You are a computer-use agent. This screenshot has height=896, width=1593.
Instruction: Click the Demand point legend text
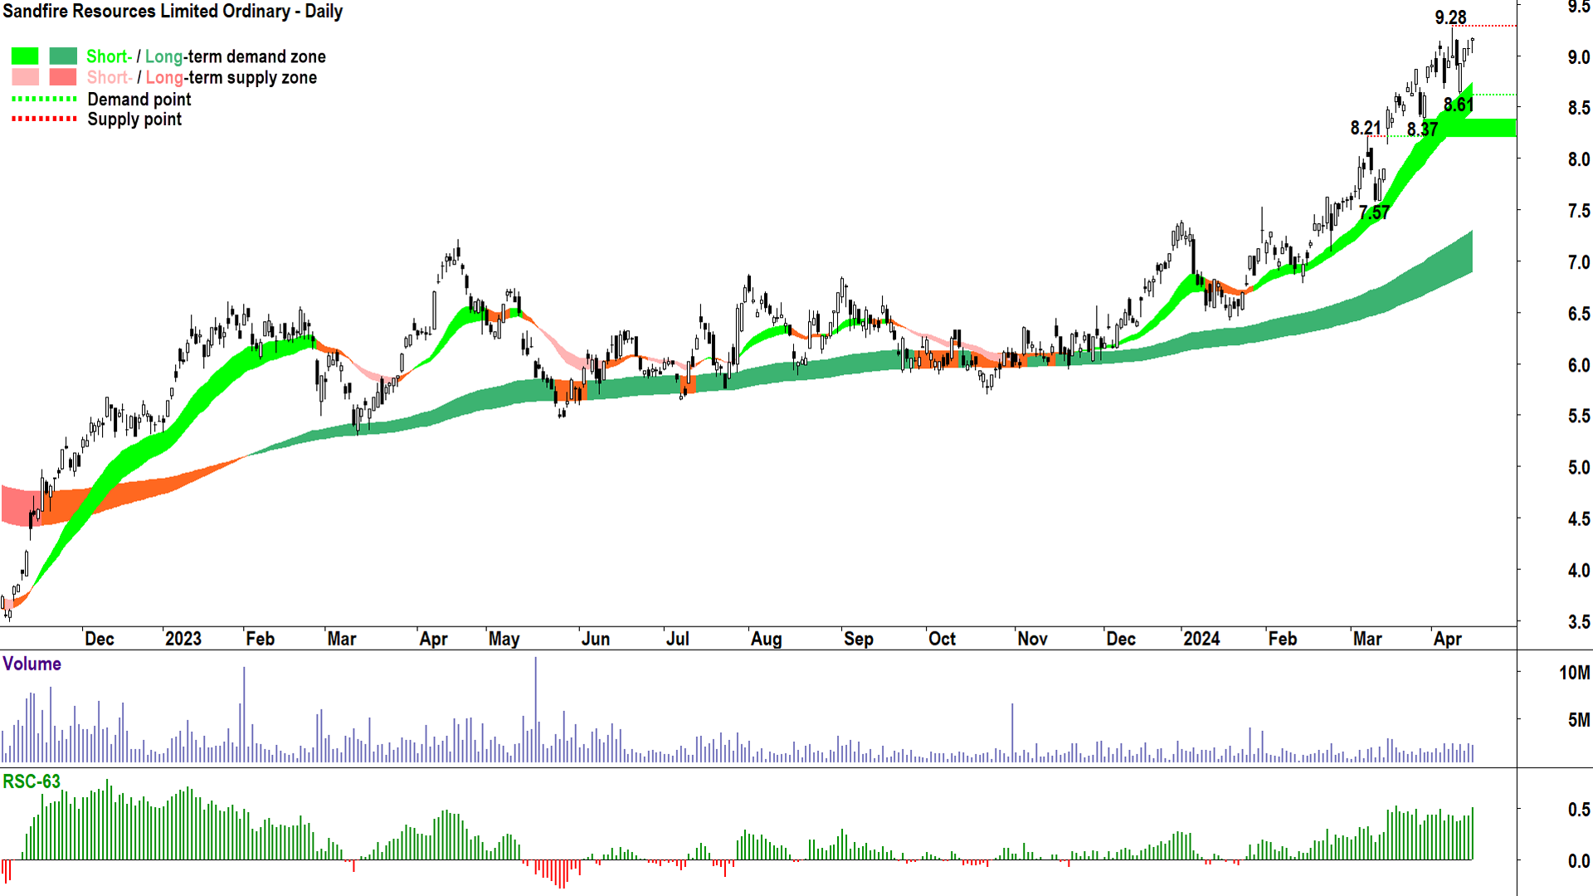click(x=139, y=100)
